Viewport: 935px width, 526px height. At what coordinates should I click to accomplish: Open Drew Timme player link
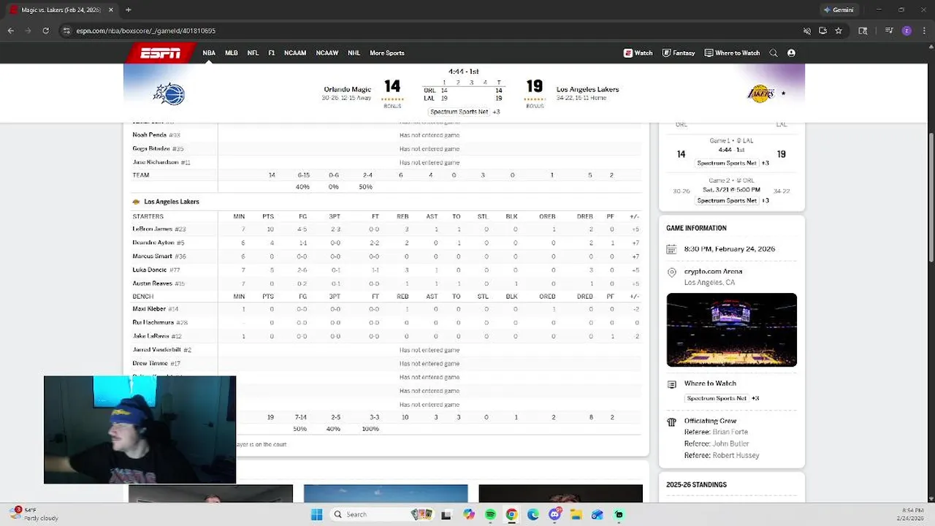tap(150, 363)
